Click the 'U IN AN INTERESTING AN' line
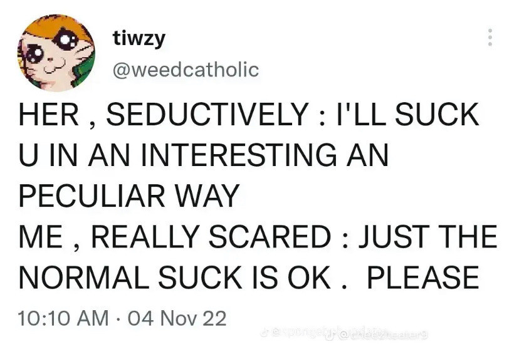 [x=204, y=155]
